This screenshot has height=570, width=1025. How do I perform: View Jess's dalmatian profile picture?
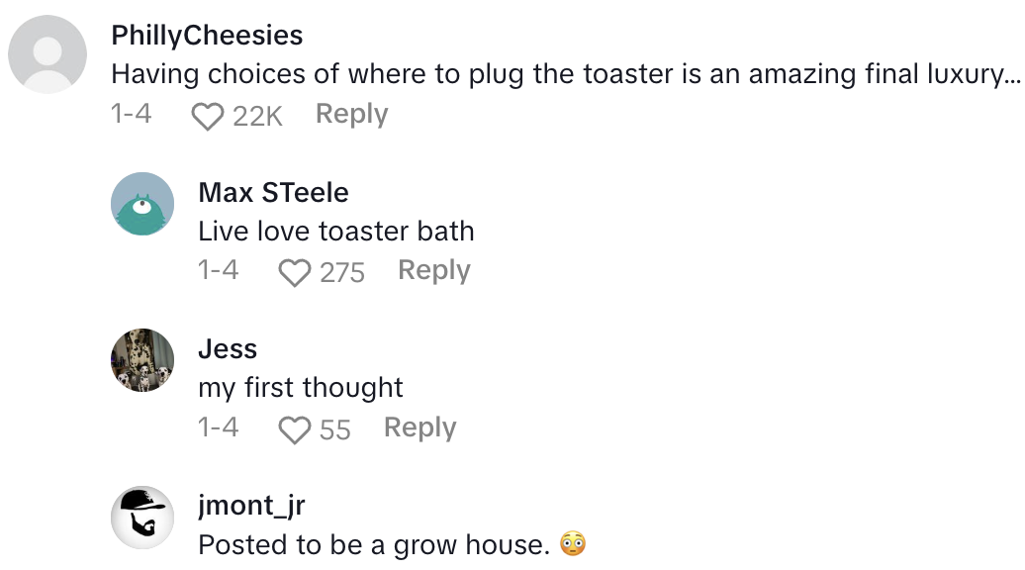point(142,360)
